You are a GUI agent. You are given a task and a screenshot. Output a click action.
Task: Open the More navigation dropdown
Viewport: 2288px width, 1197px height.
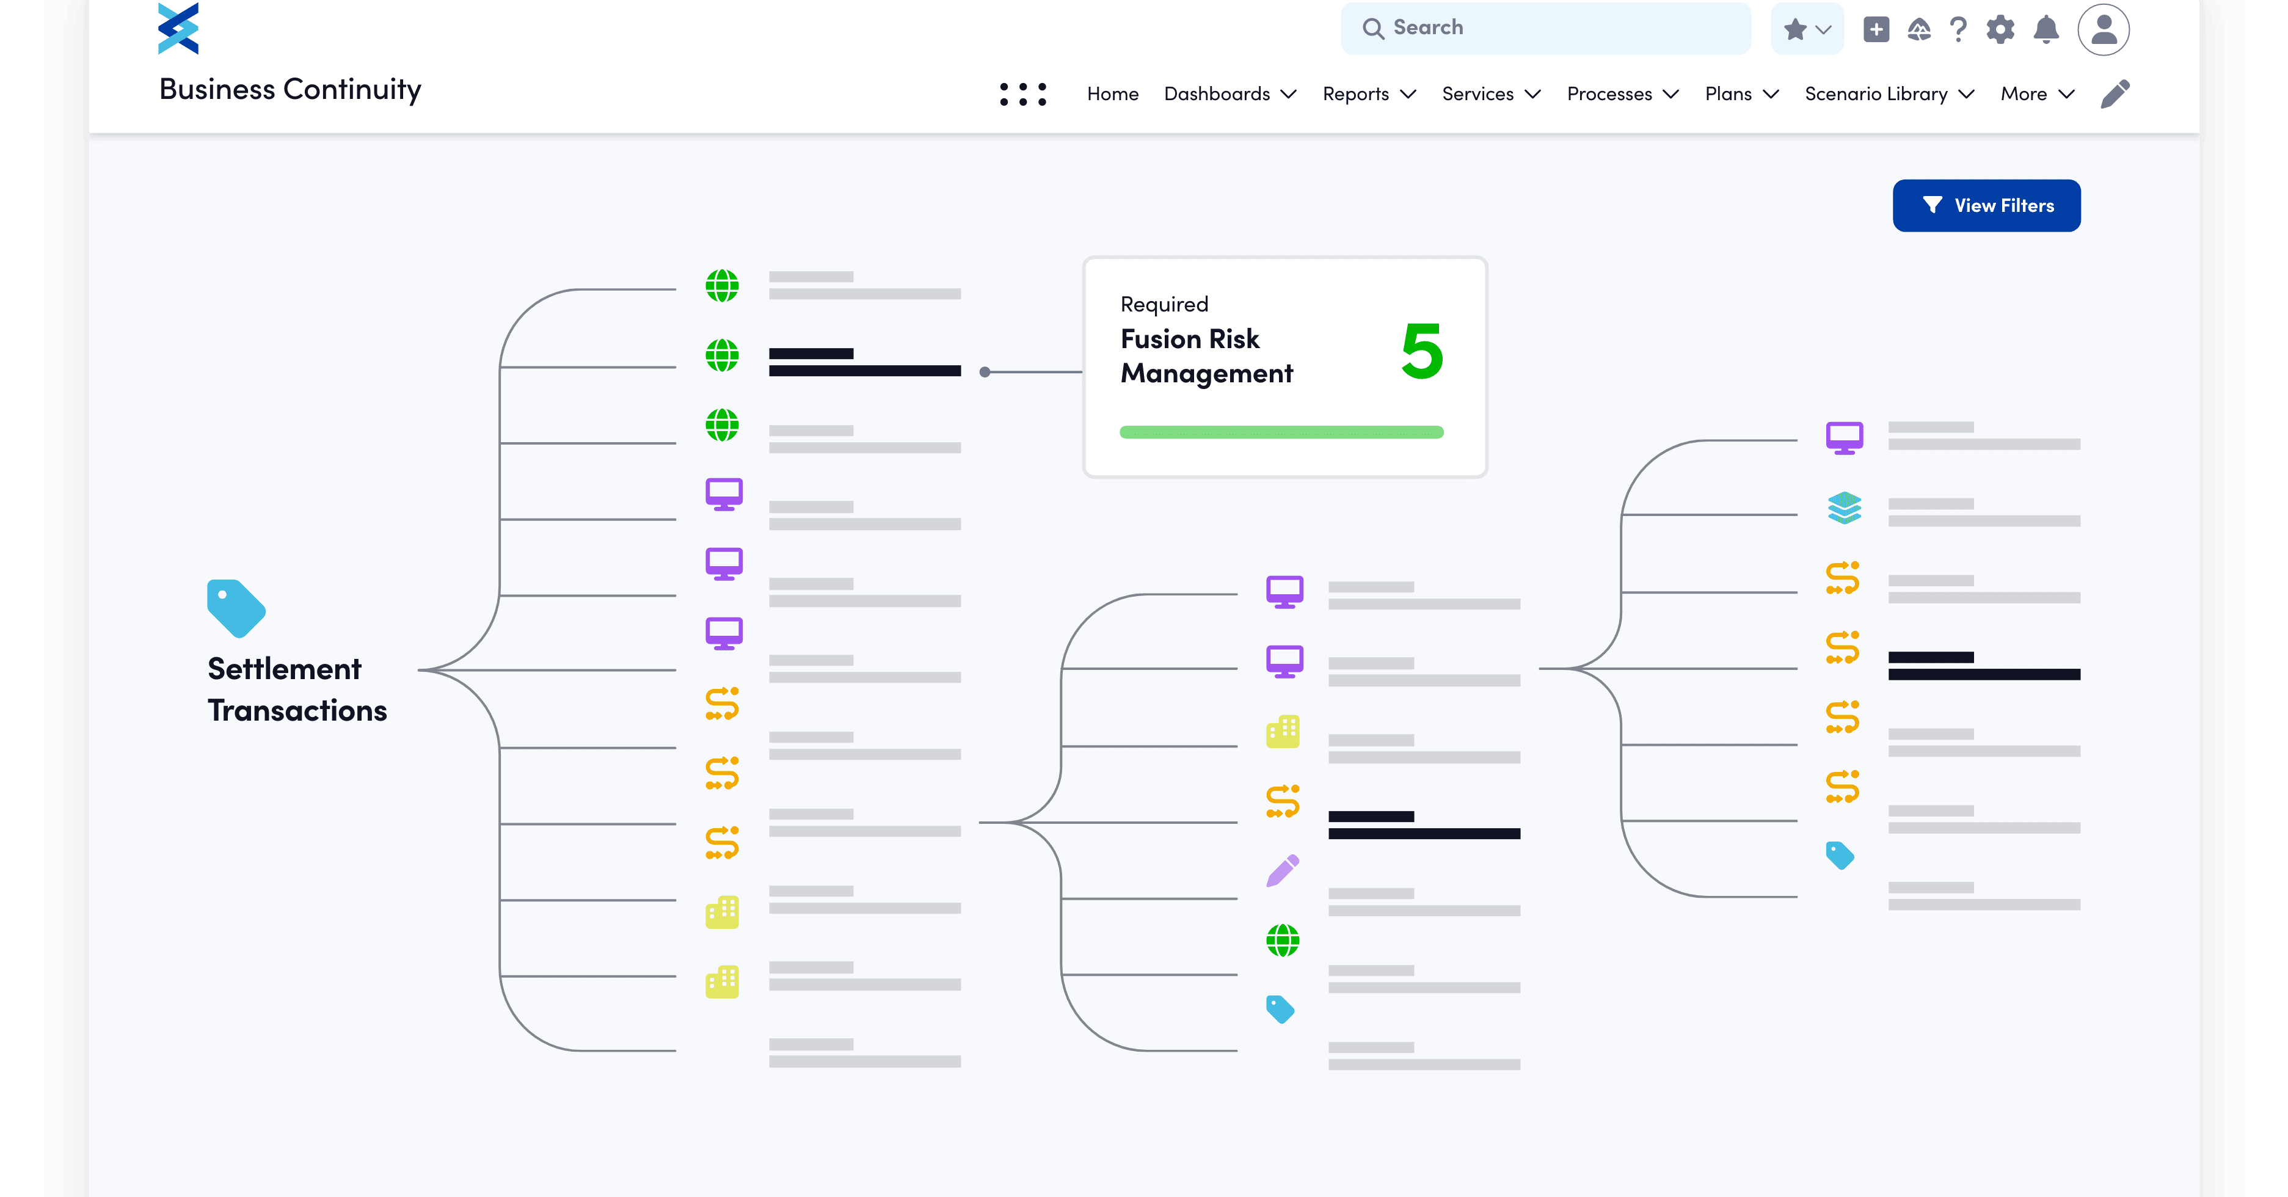click(x=2036, y=94)
